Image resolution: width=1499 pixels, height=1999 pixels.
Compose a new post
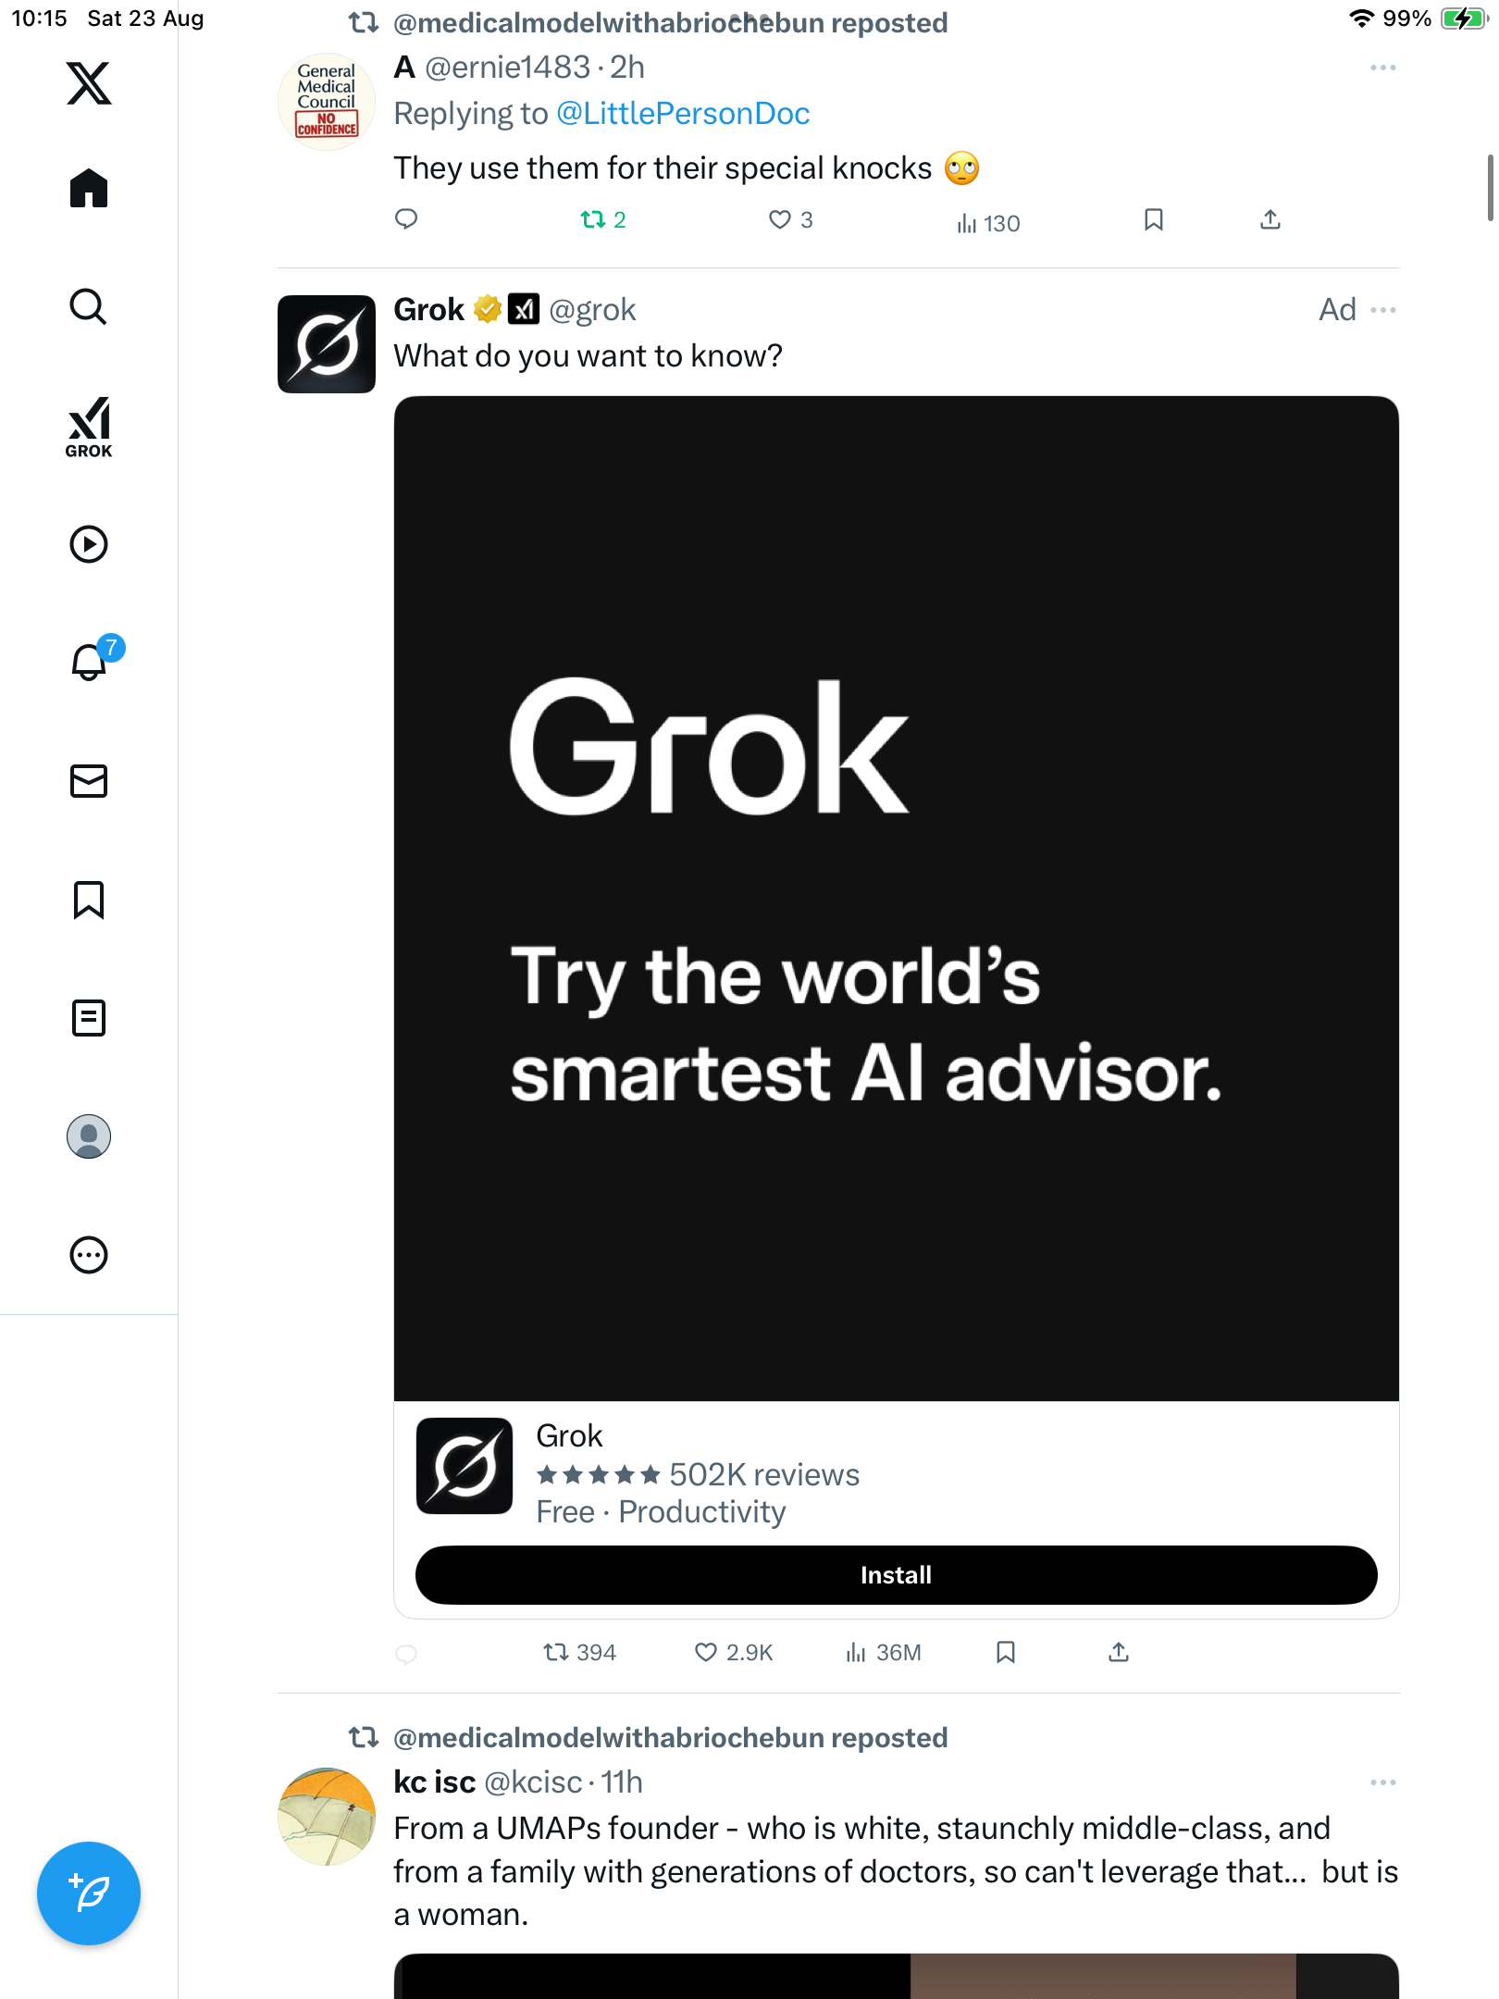[89, 1893]
